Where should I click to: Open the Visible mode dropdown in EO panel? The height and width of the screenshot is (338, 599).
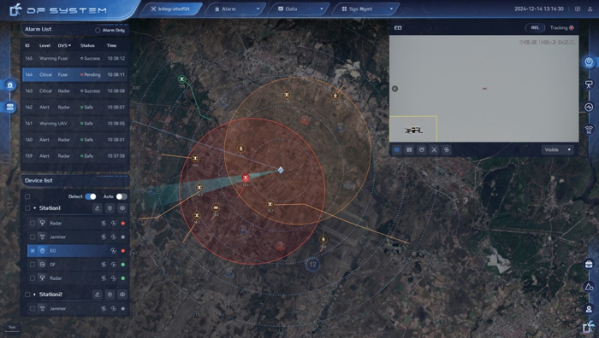(x=558, y=149)
